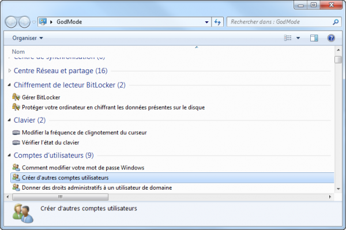Screen dimensions: 346x230
Task: Open the Organiser menu
Action: pos(27,38)
